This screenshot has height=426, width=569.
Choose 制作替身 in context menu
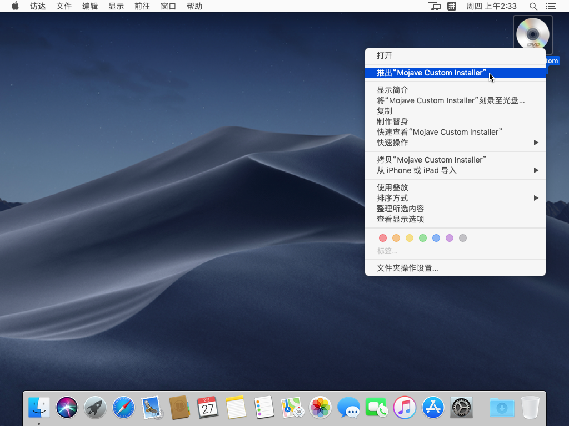click(x=456, y=121)
